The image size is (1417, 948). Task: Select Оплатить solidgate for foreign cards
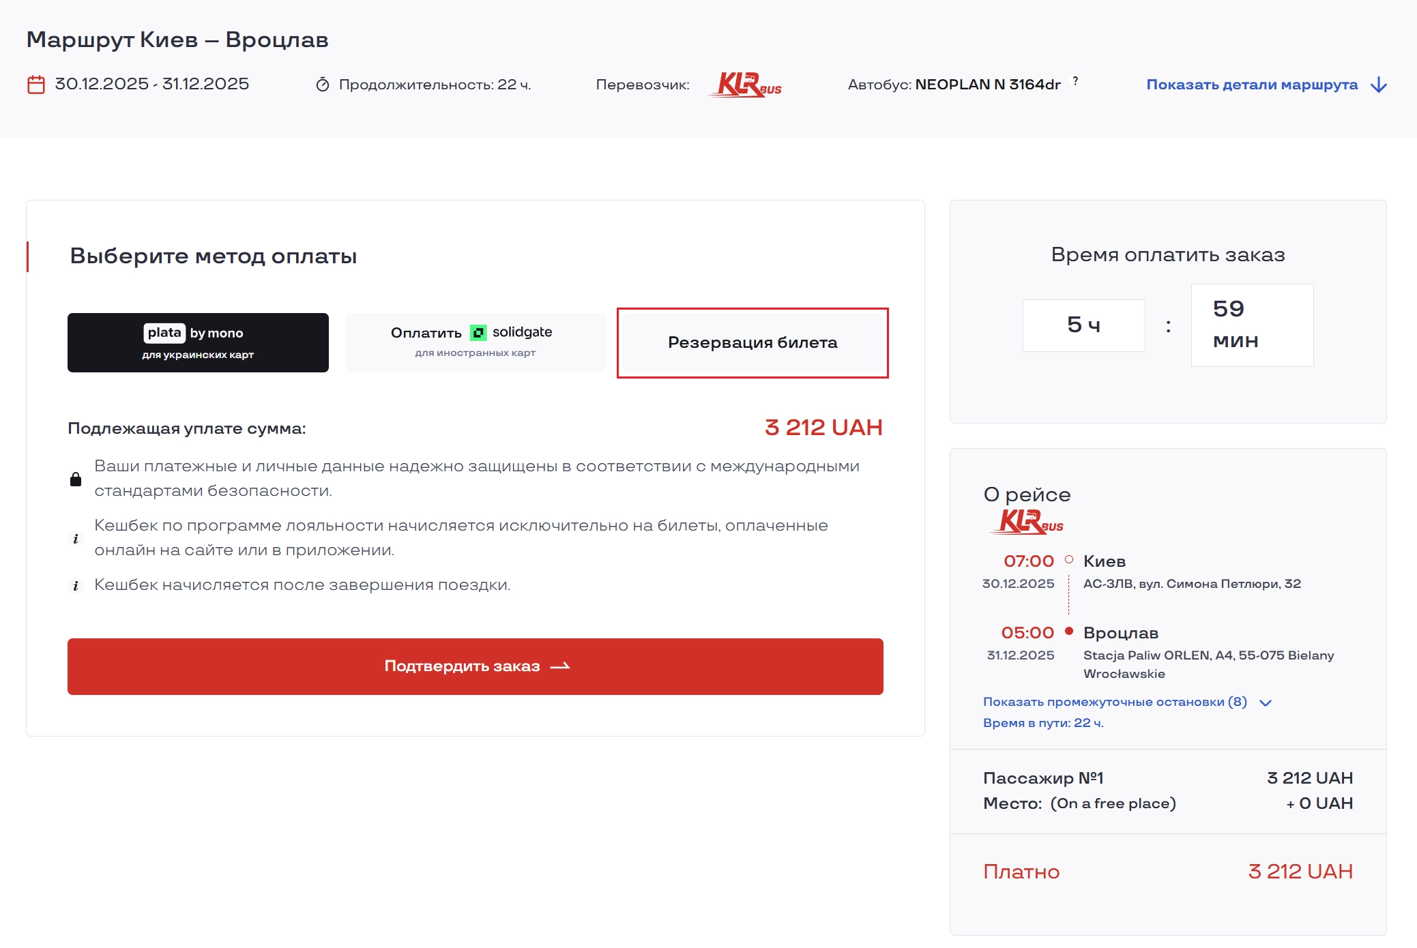(x=474, y=341)
